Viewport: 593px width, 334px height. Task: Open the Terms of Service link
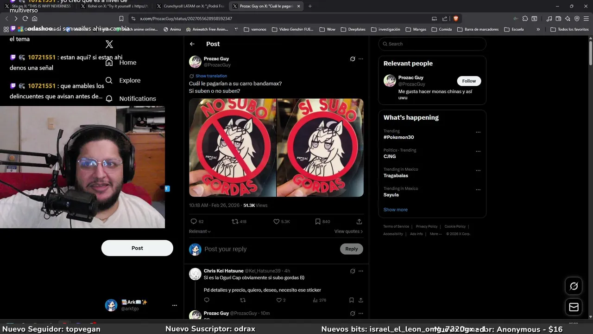[396, 226]
